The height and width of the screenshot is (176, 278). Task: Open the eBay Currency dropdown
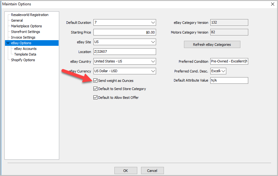[x=153, y=71]
